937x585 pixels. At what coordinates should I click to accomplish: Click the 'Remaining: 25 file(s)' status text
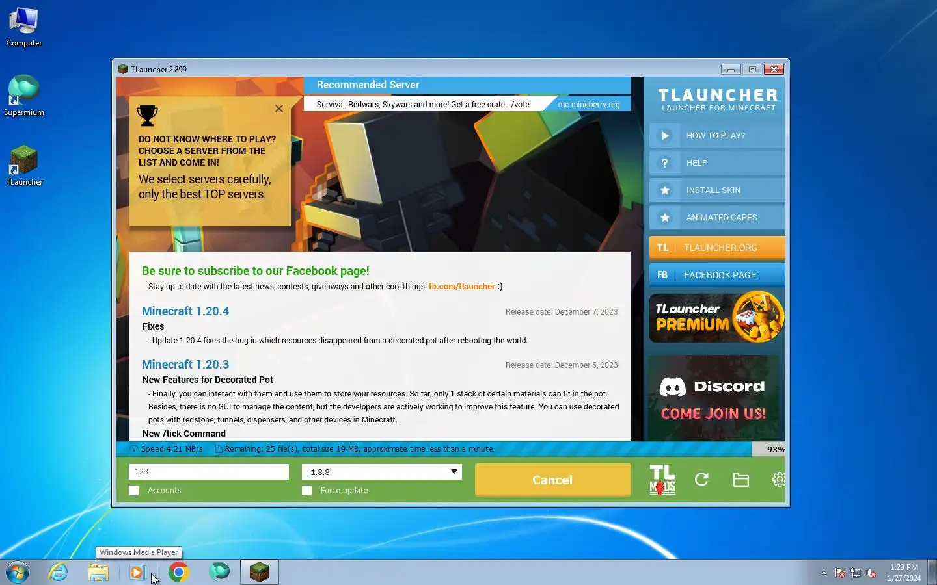click(359, 449)
